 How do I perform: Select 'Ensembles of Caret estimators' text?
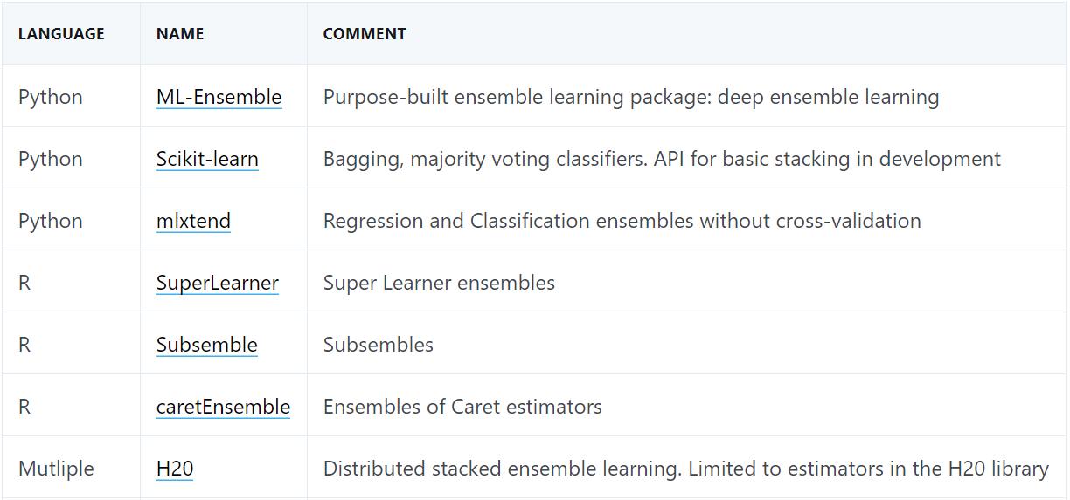[462, 407]
